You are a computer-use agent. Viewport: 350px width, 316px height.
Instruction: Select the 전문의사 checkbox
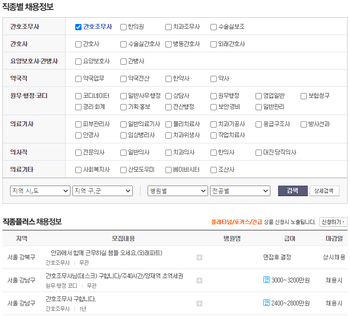(78, 153)
